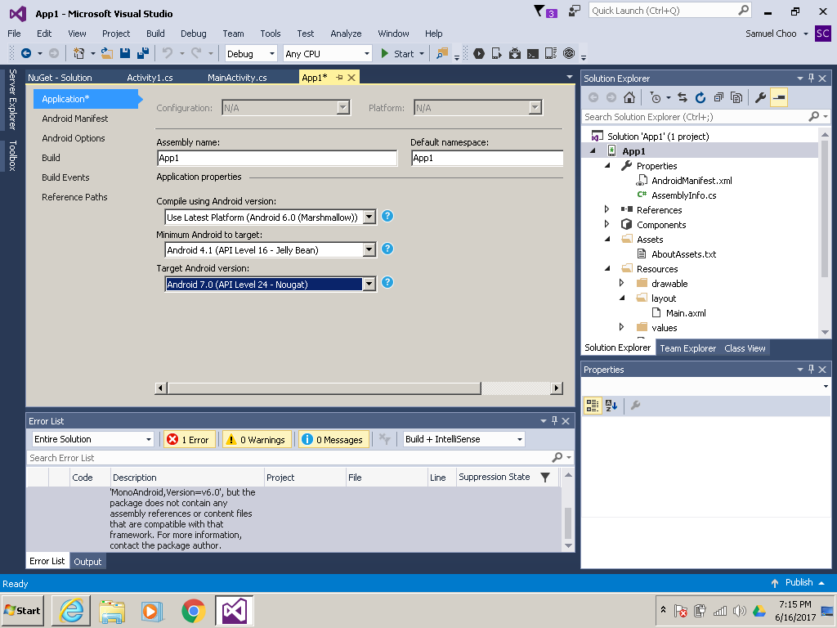Viewport: 837px width, 628px height.
Task: Help icon next to Minimum Android to target
Action: [387, 249]
